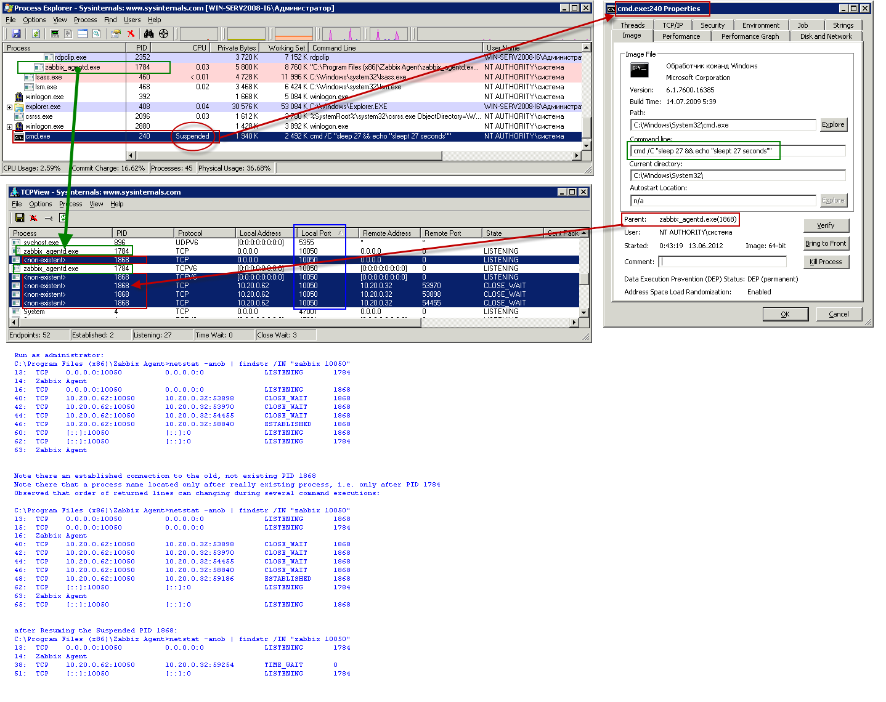
Task: Sort by CPU column header in Process Explorer
Action: coord(179,47)
